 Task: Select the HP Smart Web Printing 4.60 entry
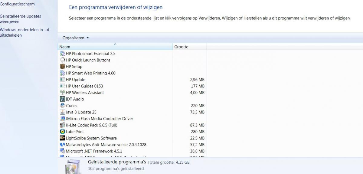(91, 73)
